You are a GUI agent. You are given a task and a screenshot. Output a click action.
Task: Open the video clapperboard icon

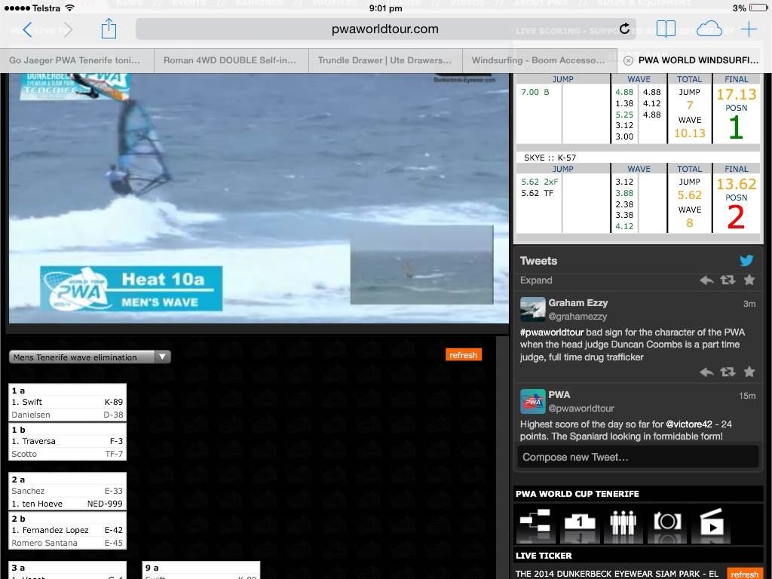[711, 522]
